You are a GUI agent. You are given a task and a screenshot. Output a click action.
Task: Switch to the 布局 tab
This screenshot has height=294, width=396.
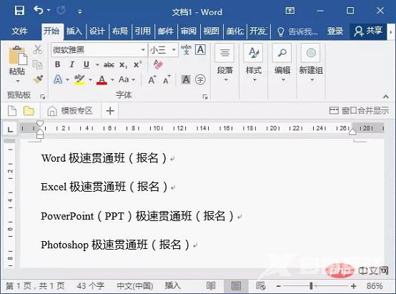click(x=119, y=31)
